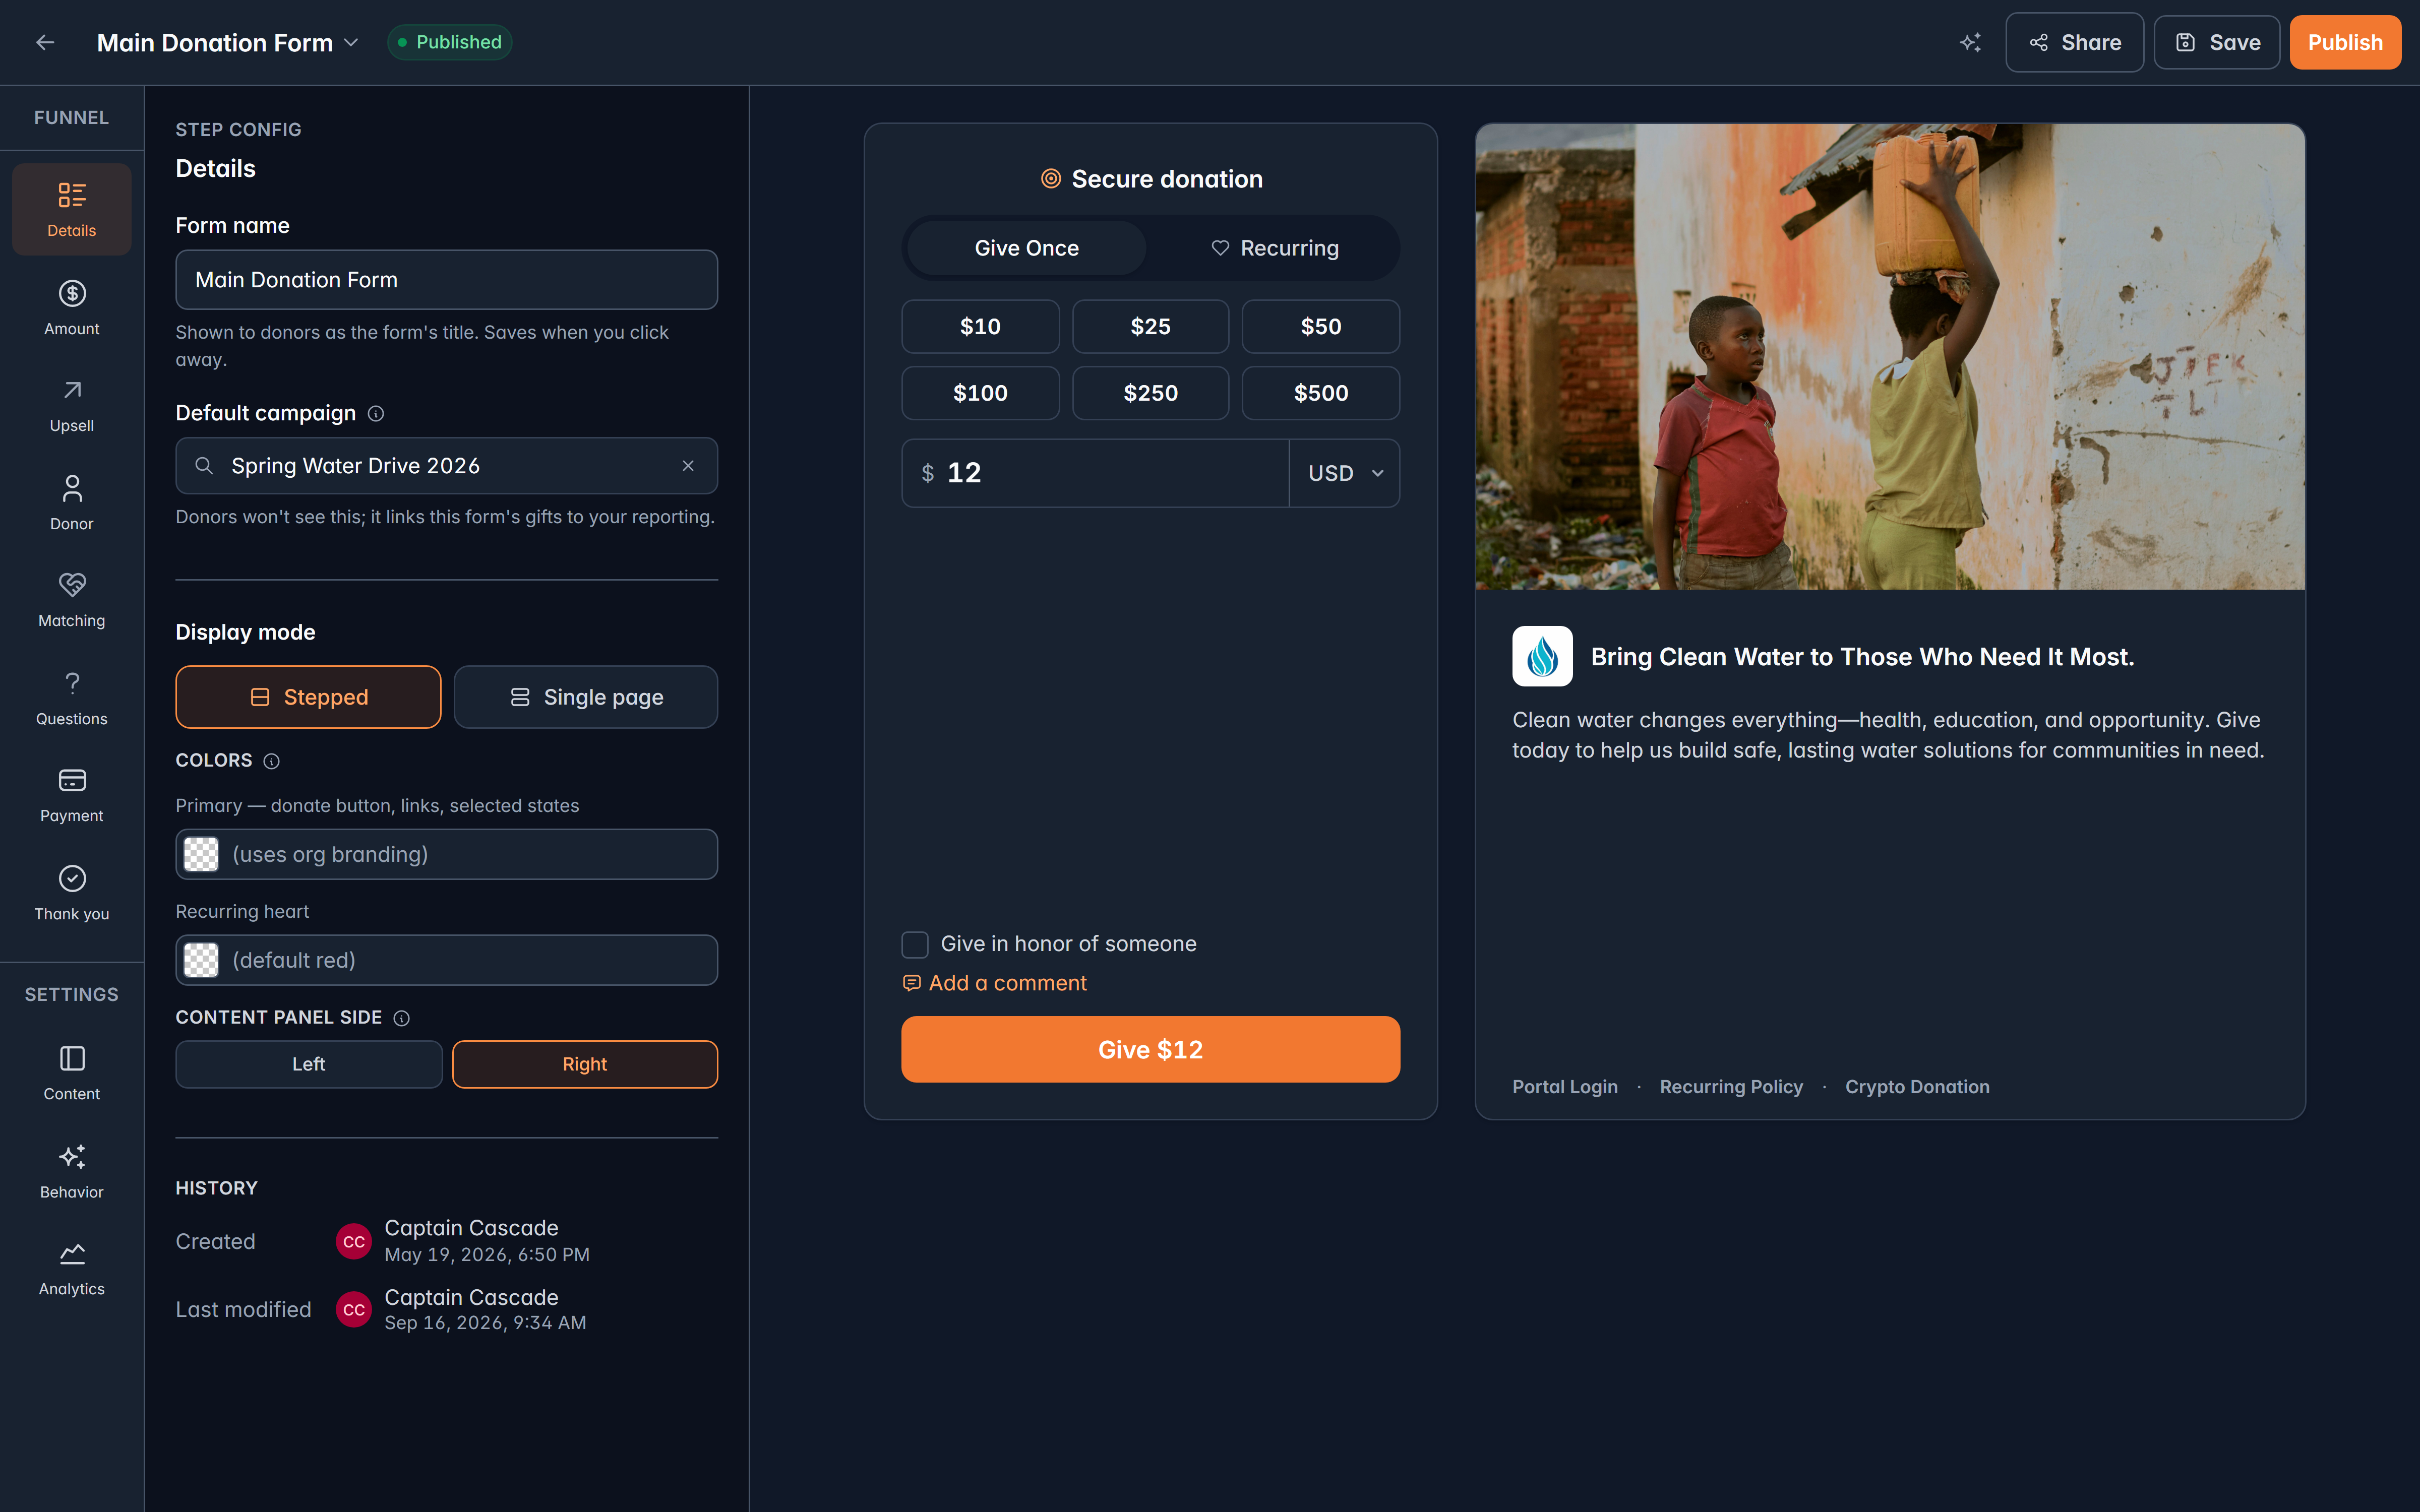Viewport: 2420px width, 1512px height.
Task: Click the AI sparkle icon in header
Action: pos(1970,42)
